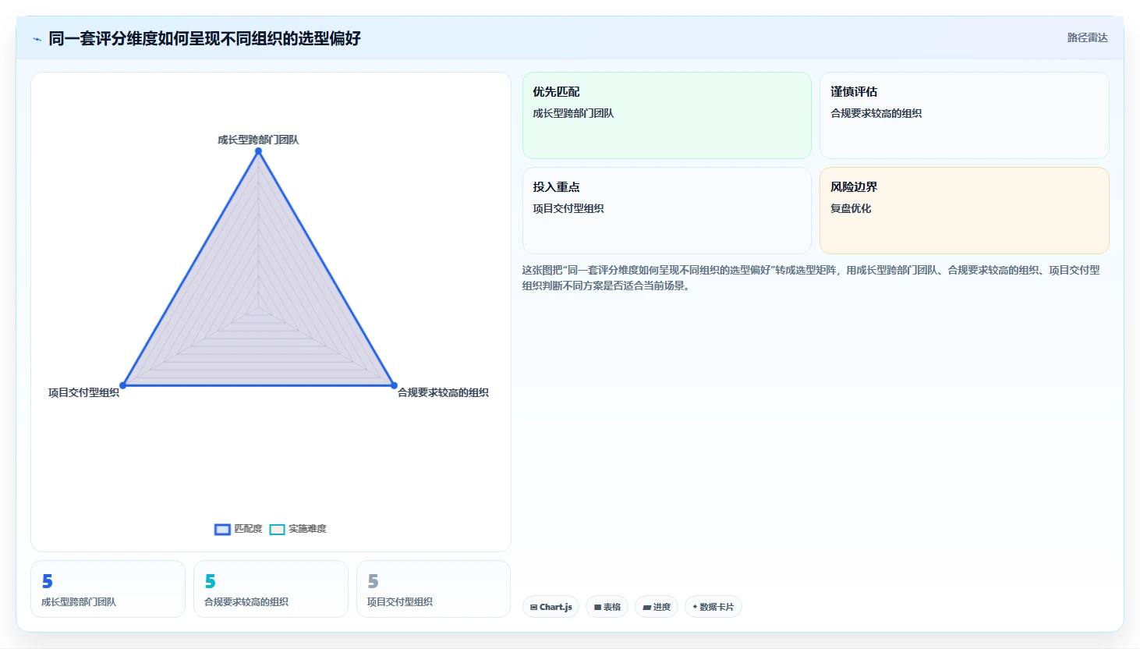
Task: Click 合规要求较高的组织 text in 谨慎评估 card
Action: [x=876, y=113]
